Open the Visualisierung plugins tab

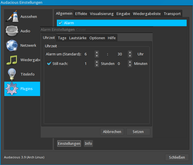click(x=102, y=14)
